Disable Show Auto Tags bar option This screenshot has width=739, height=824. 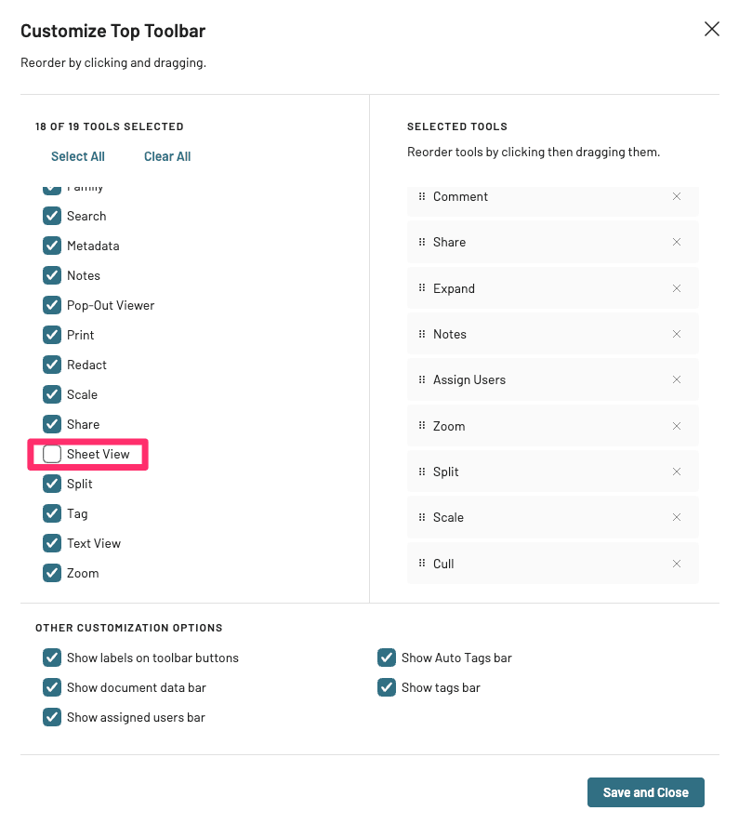(x=387, y=658)
